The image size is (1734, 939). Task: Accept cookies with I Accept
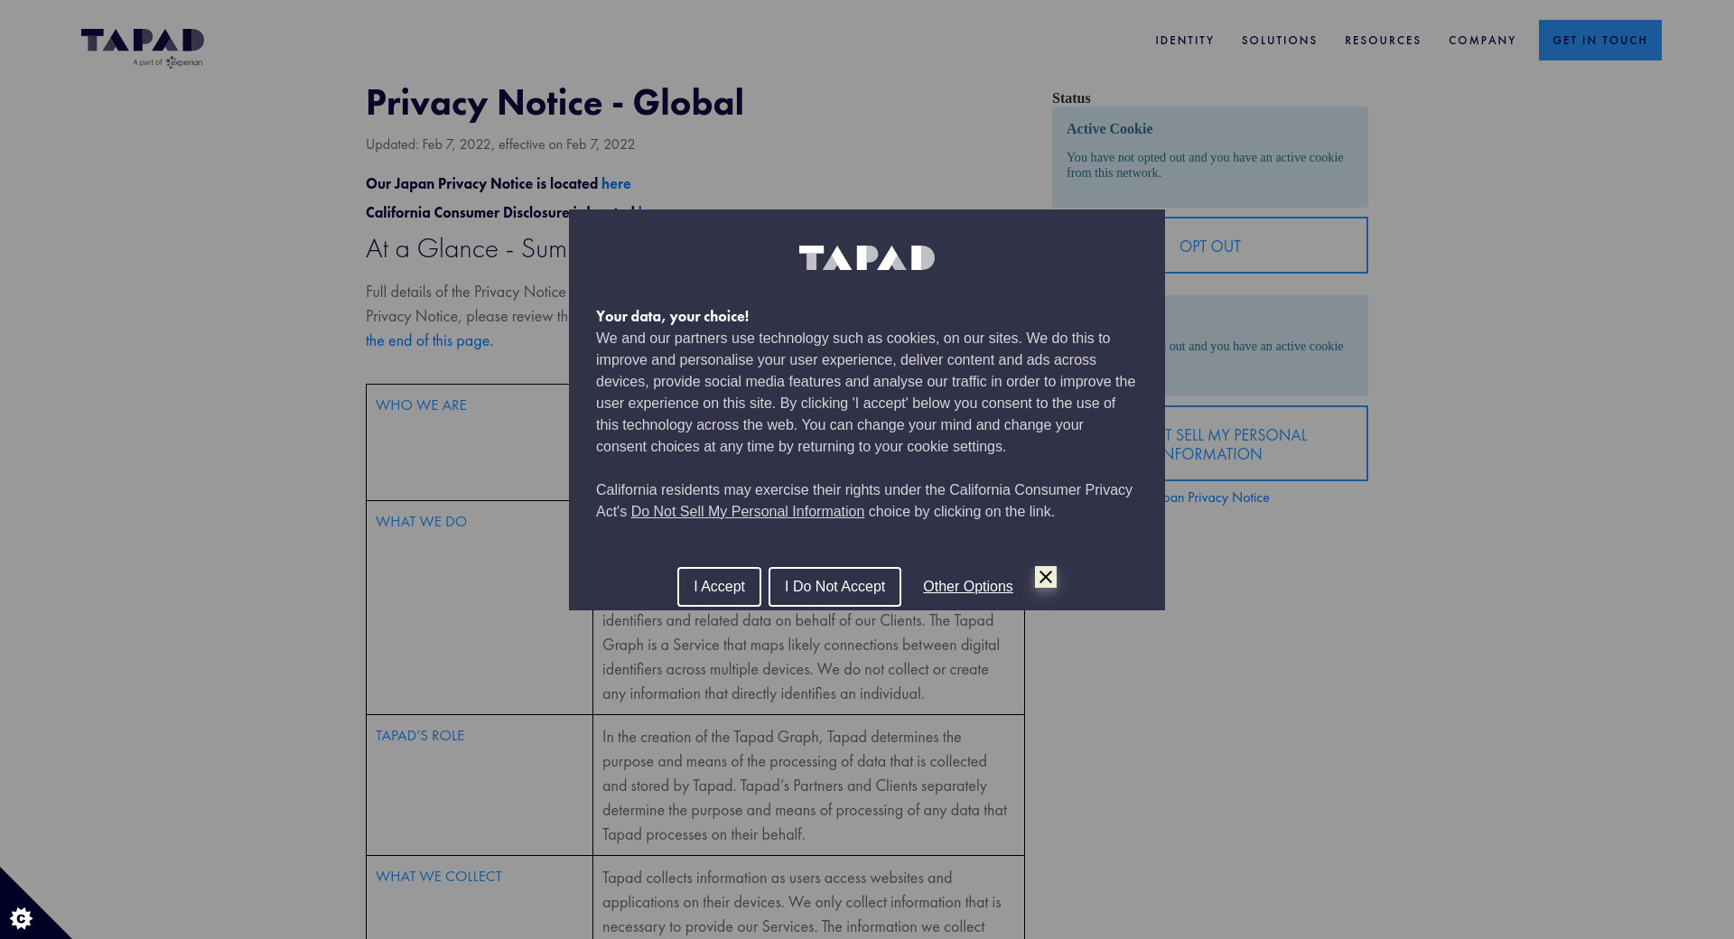tap(719, 587)
